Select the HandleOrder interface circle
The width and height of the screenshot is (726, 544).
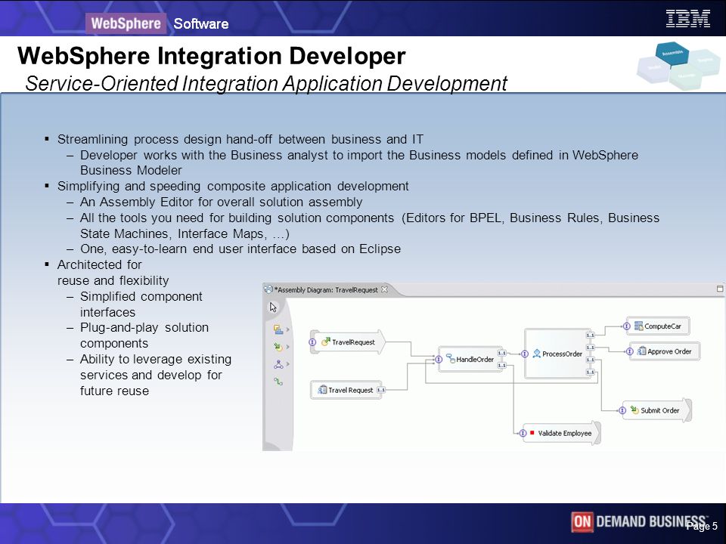pyautogui.click(x=439, y=359)
